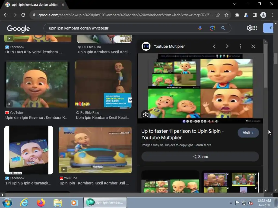Open the Action Center flag icon
The image size is (278, 208).
[237, 203]
